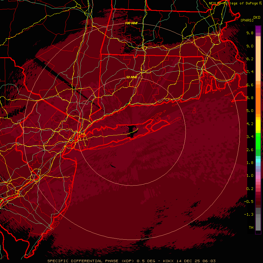
Task: Click the "50 NMI" range ring label
Action: [x=131, y=77]
